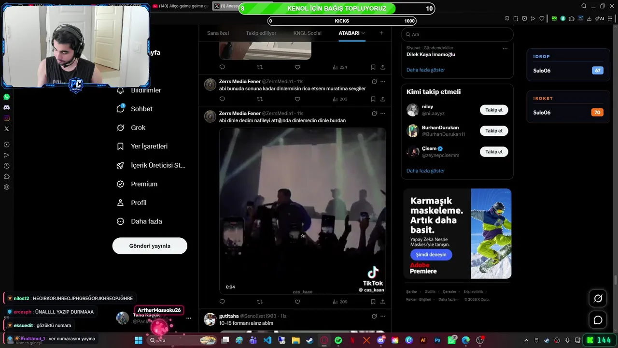
Task: Open Grok on the 'abi dinle dedim' post
Action: point(374,114)
